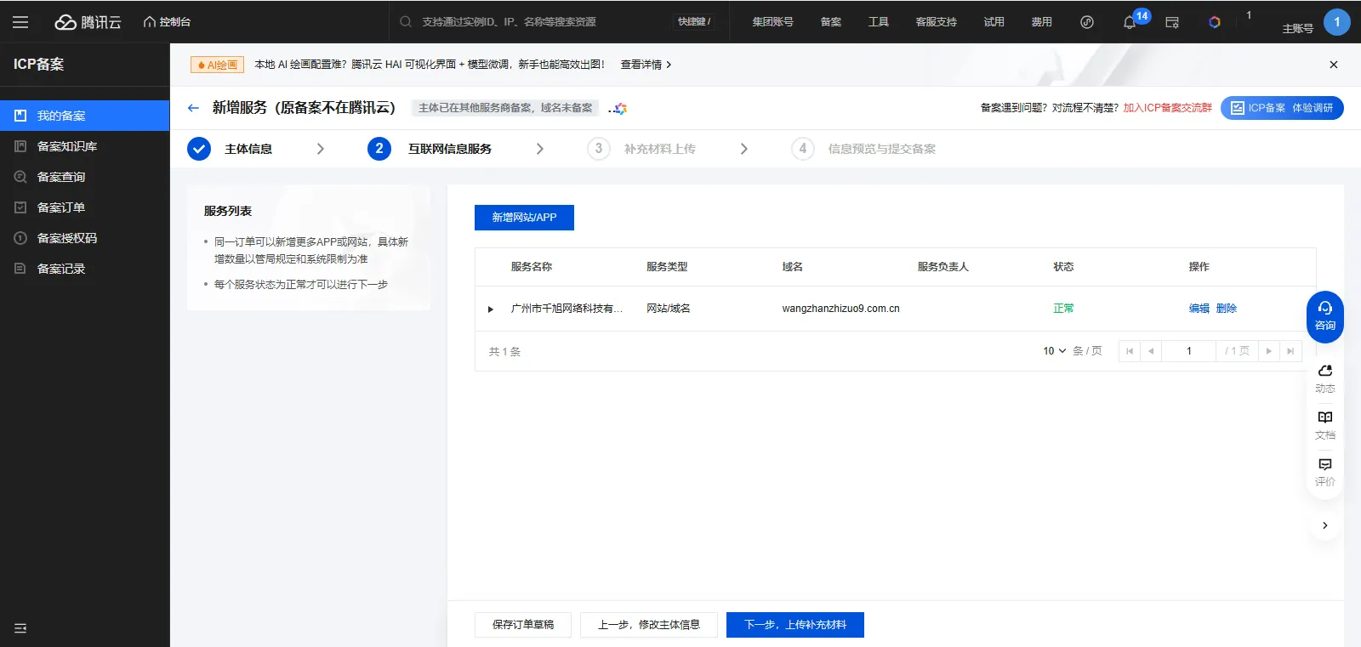Collapse the sidebar with the bottom icon
Viewport: 1361px width, 647px height.
click(20, 628)
